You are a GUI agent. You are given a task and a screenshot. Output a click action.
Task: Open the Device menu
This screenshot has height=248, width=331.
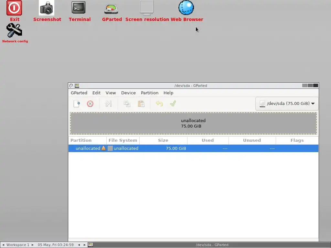pyautogui.click(x=128, y=93)
